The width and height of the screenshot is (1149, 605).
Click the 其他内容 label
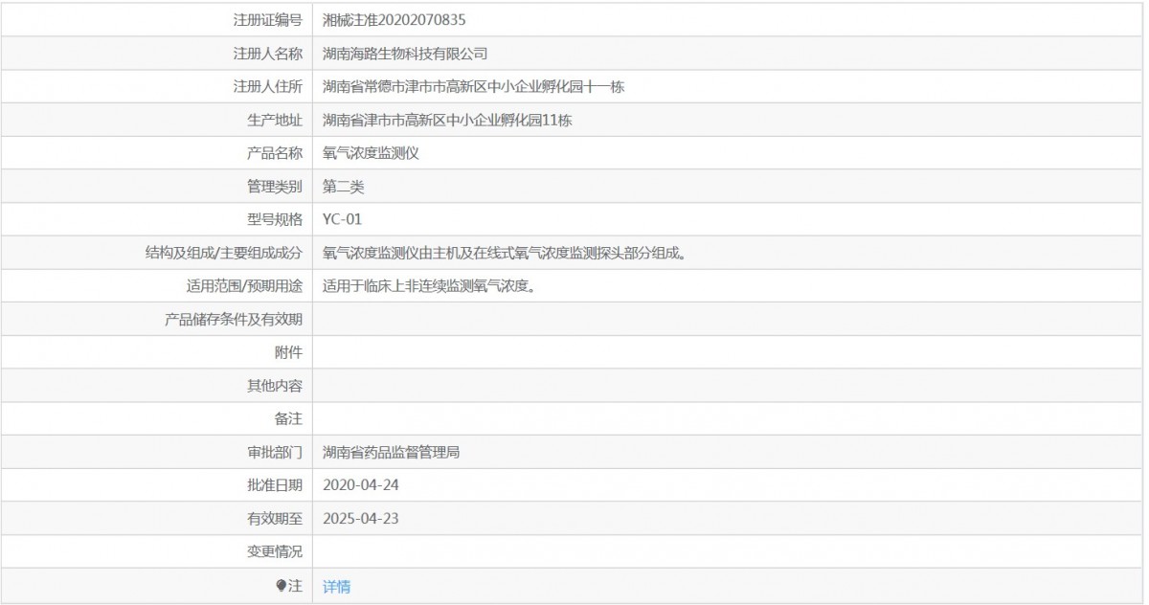274,385
